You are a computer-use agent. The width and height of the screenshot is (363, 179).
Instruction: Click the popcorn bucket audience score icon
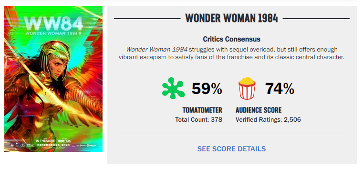coord(247,88)
